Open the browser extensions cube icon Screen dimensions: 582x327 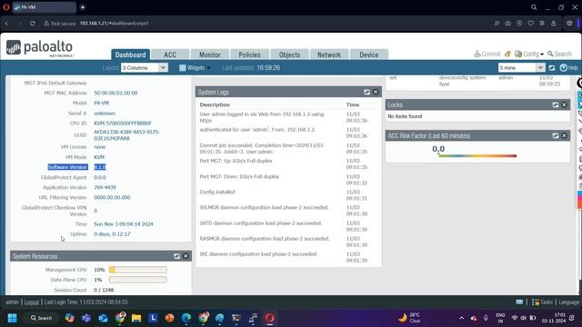pos(569,24)
